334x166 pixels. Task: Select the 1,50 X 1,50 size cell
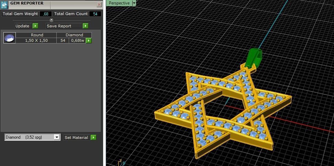[x=36, y=40]
